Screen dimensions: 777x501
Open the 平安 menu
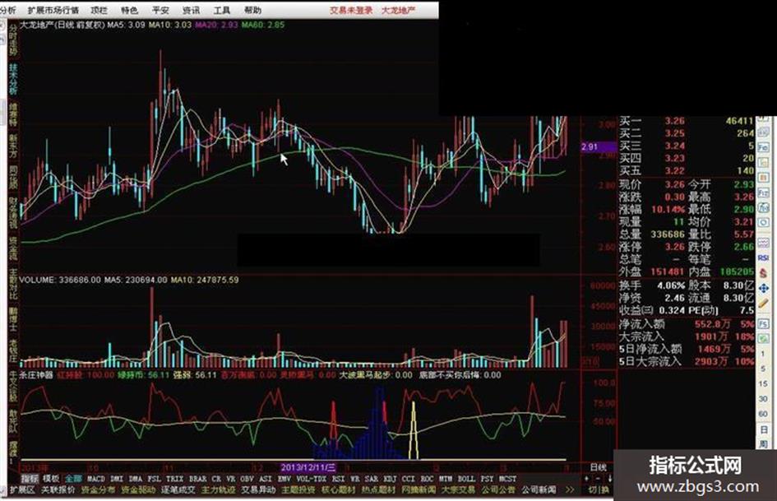[x=160, y=10]
